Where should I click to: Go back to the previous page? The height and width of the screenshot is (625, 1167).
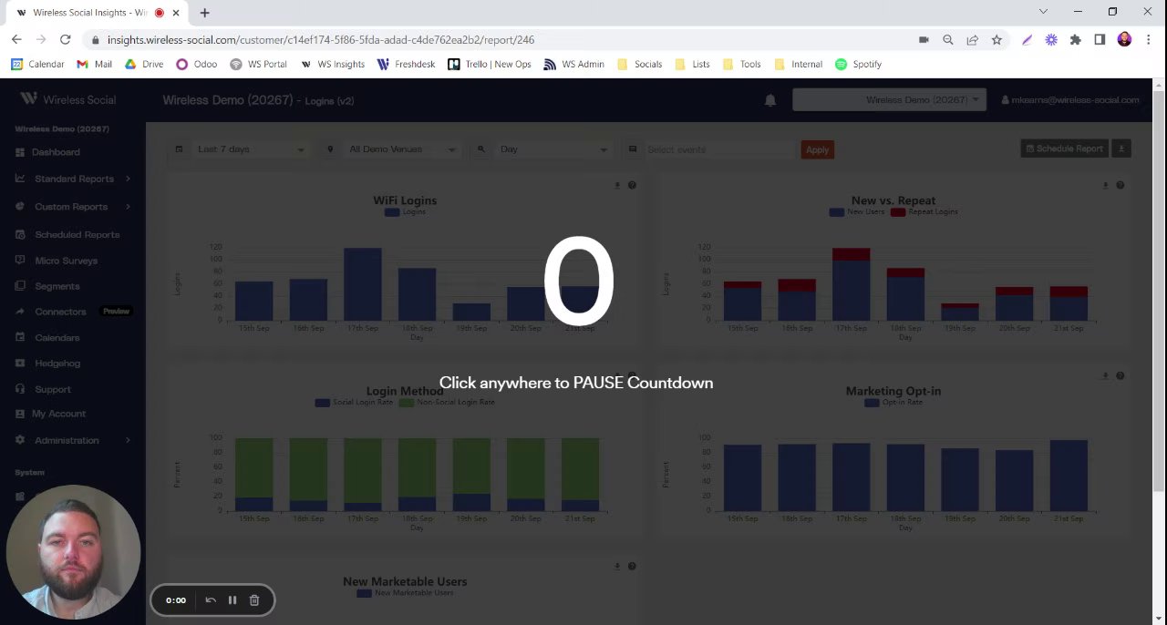pos(16,40)
